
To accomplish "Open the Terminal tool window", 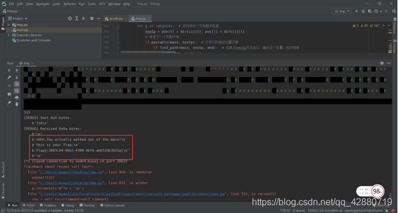I will point(87,206).
